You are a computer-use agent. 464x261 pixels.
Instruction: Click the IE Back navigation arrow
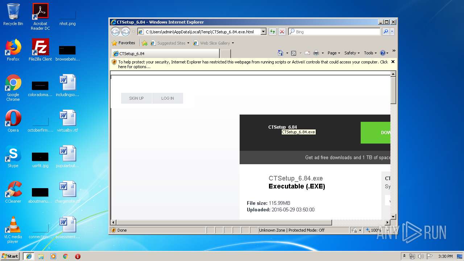click(115, 32)
